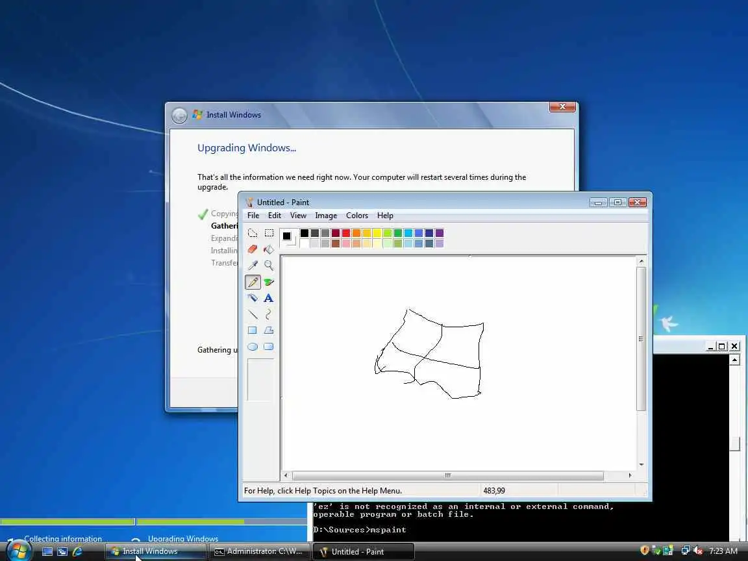Pick the Fill With Color bucket

269,249
